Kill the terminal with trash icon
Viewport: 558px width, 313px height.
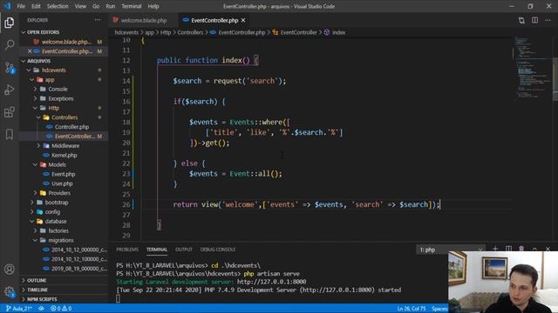[521, 249]
